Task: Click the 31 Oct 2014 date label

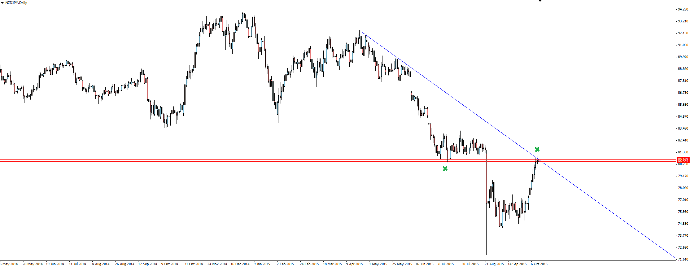Action: click(x=194, y=264)
